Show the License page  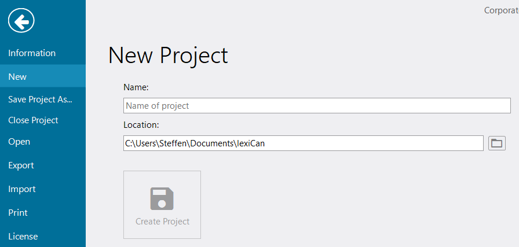tap(23, 237)
